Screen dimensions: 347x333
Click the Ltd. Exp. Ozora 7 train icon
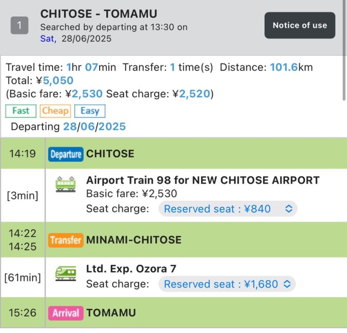65,273
